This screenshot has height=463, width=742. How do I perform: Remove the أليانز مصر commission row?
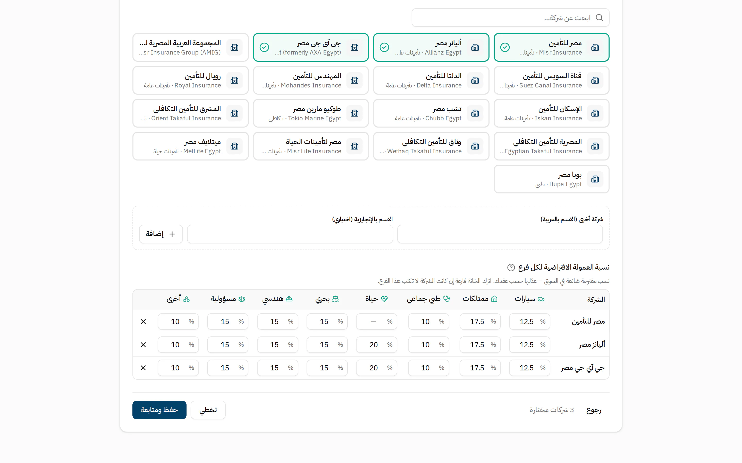[x=143, y=345]
